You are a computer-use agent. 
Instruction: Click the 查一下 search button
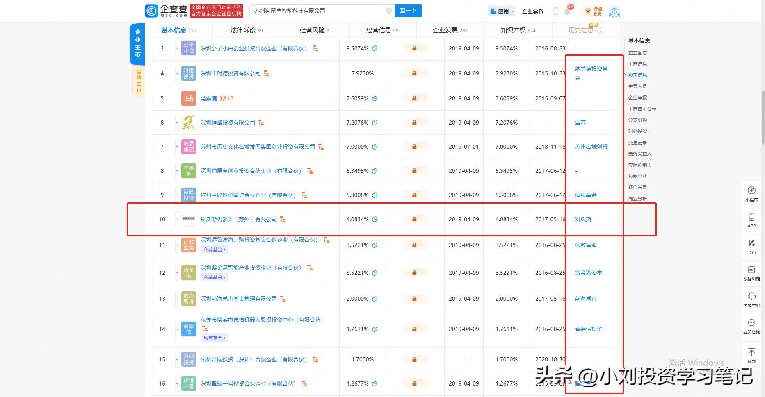[x=408, y=11]
